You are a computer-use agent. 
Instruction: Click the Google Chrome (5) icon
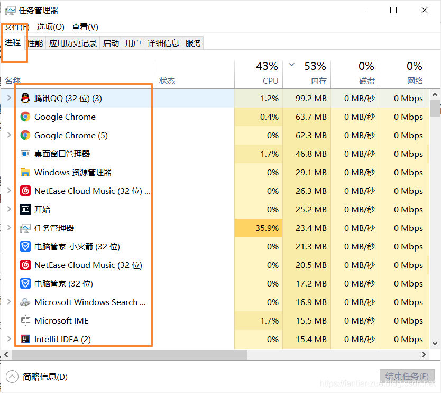(x=25, y=135)
